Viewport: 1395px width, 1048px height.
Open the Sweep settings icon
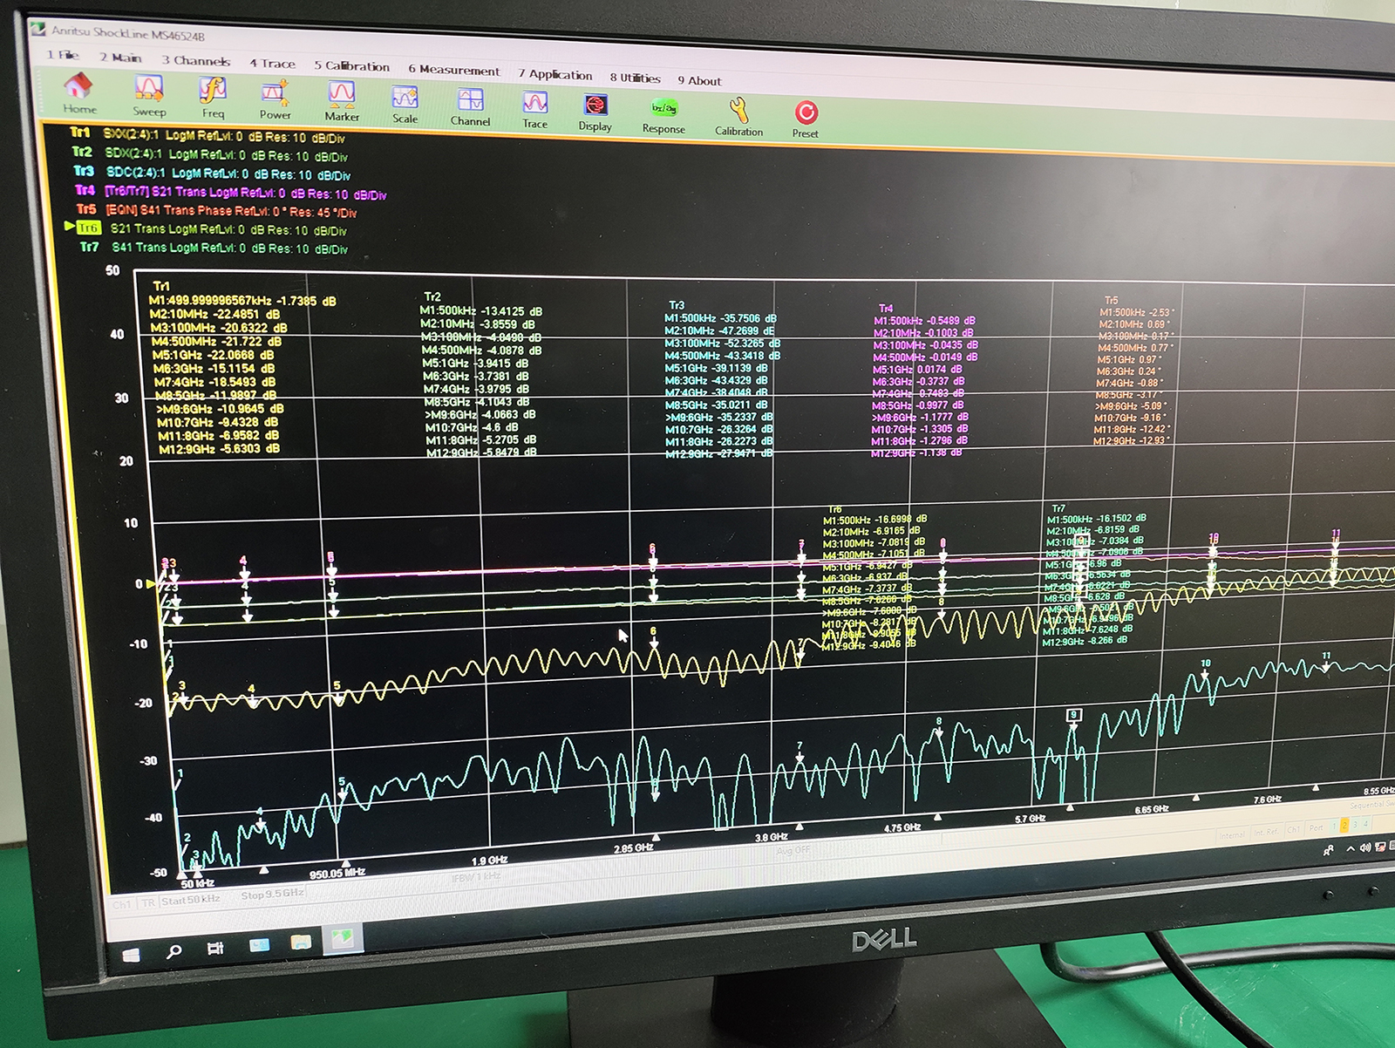tap(149, 90)
